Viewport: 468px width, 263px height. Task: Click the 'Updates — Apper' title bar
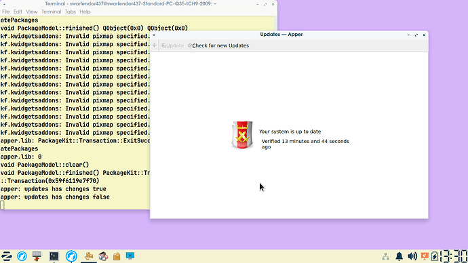click(281, 35)
